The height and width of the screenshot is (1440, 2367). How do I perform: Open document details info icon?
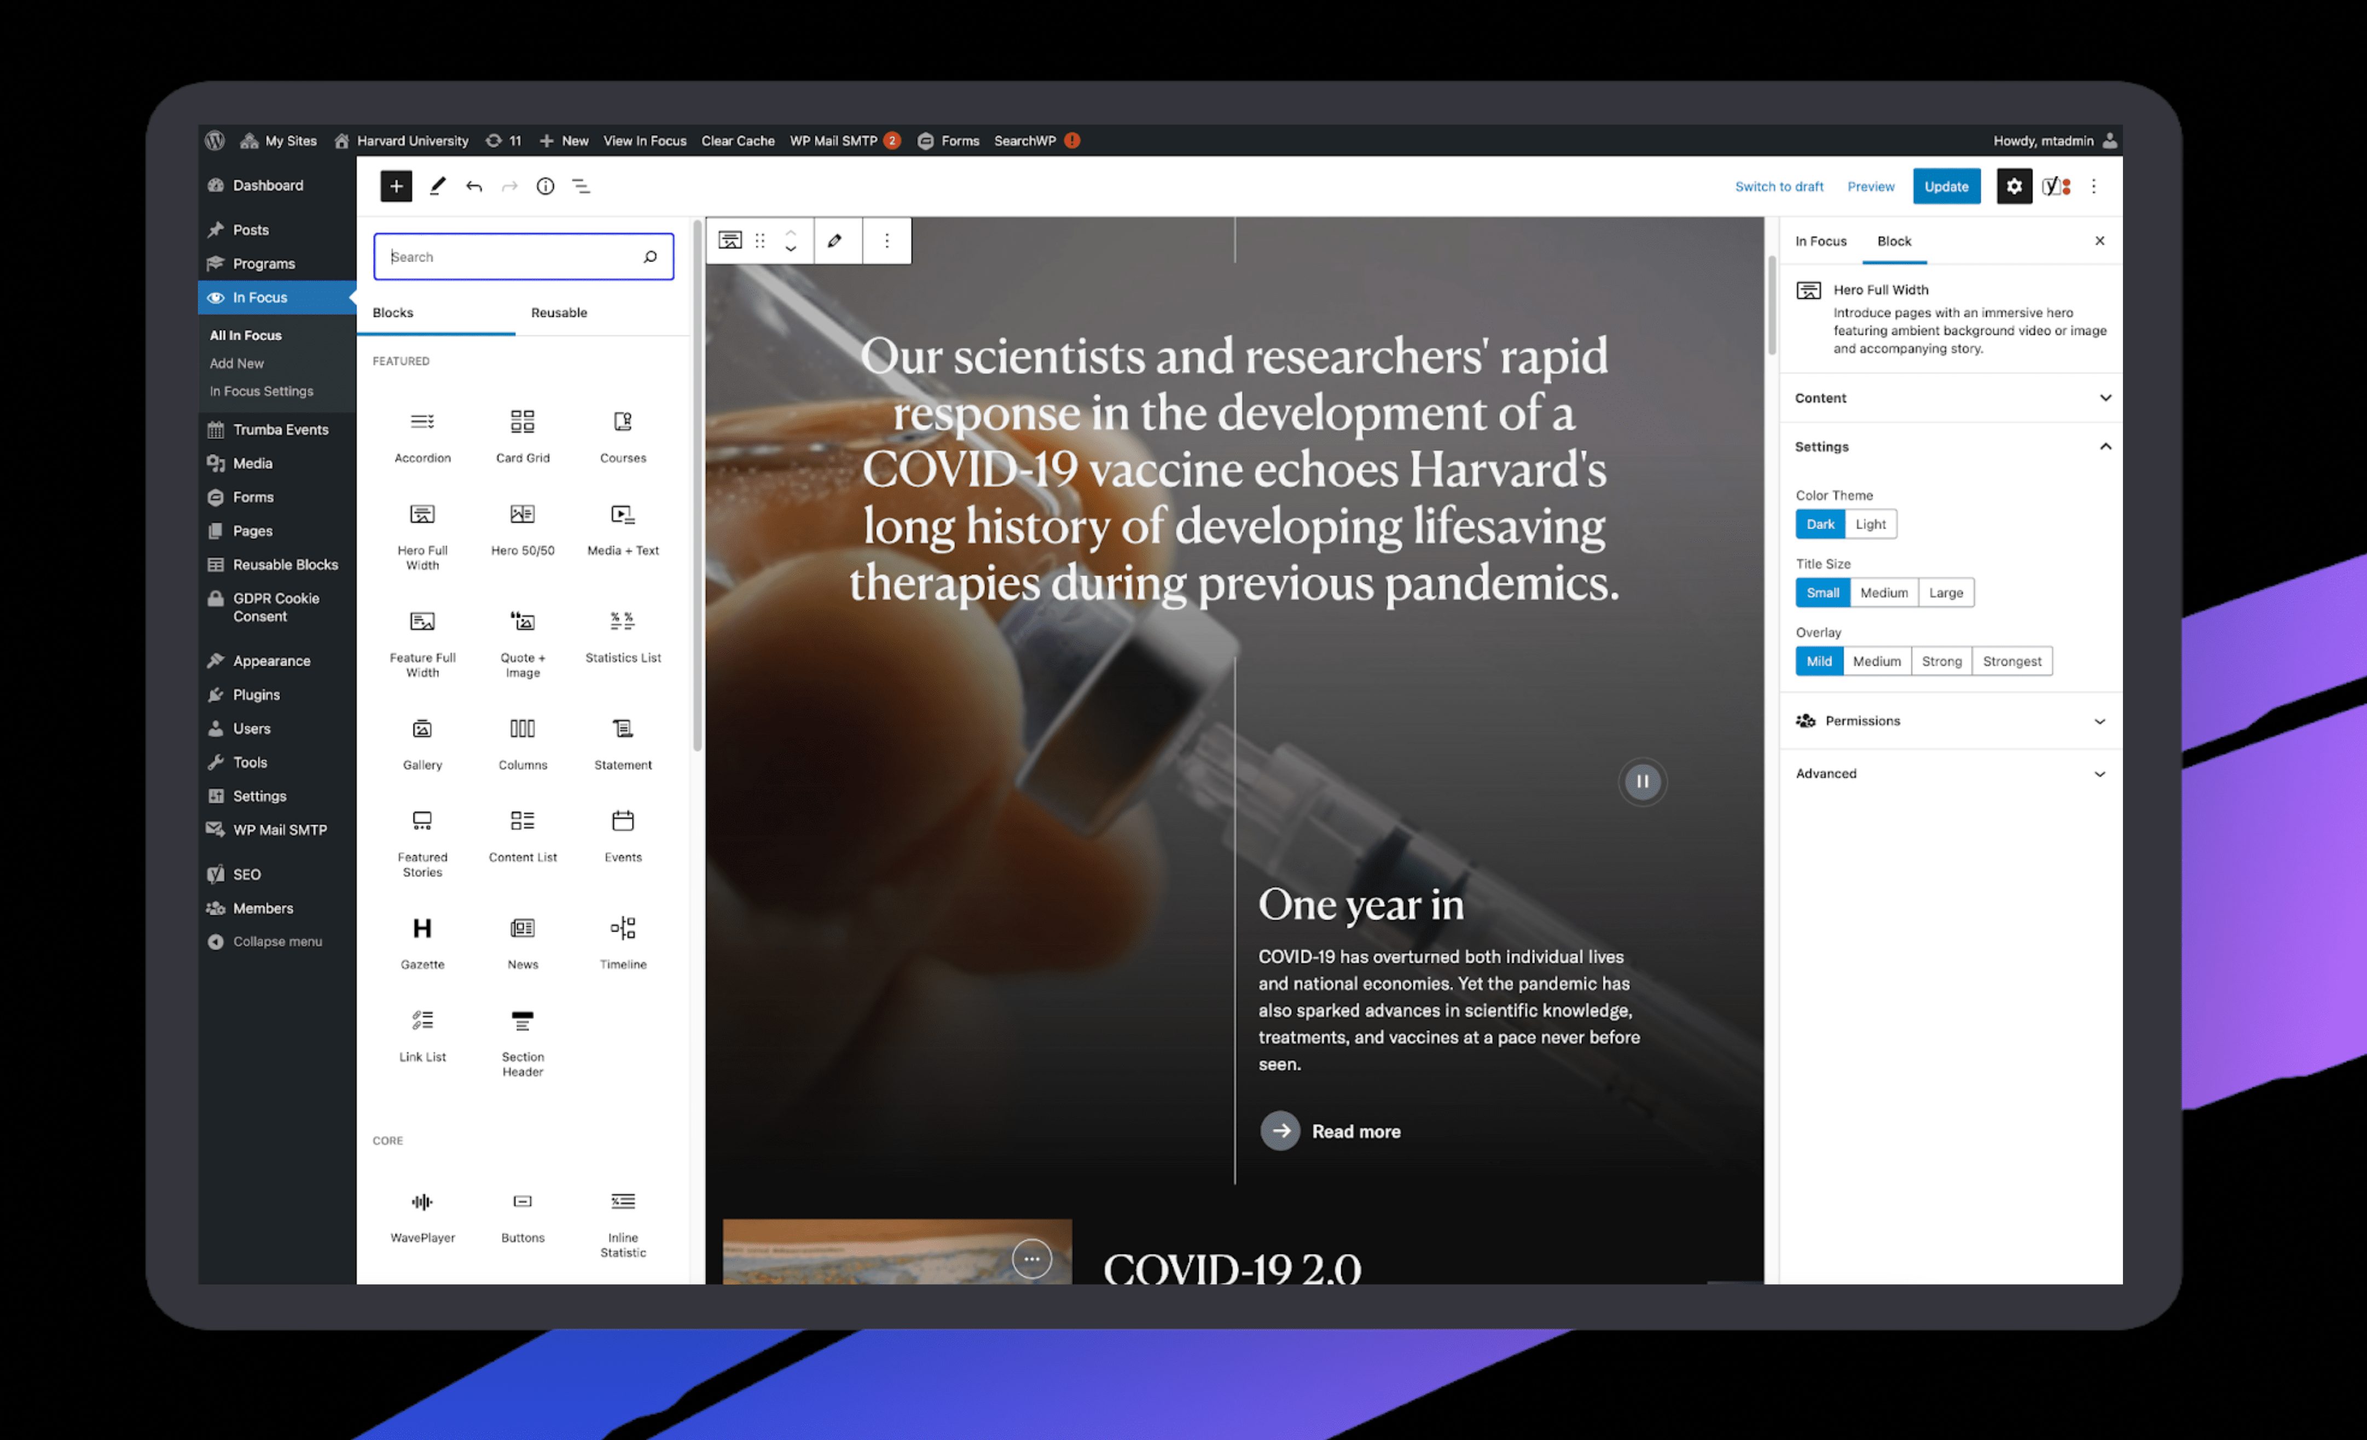coord(544,187)
